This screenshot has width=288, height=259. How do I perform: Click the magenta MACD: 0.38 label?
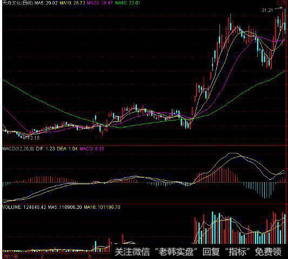pos(92,148)
